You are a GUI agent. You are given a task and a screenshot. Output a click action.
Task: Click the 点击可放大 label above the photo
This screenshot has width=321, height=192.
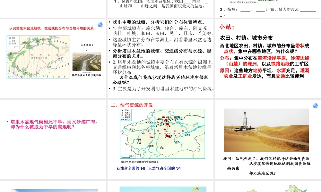(87, 45)
